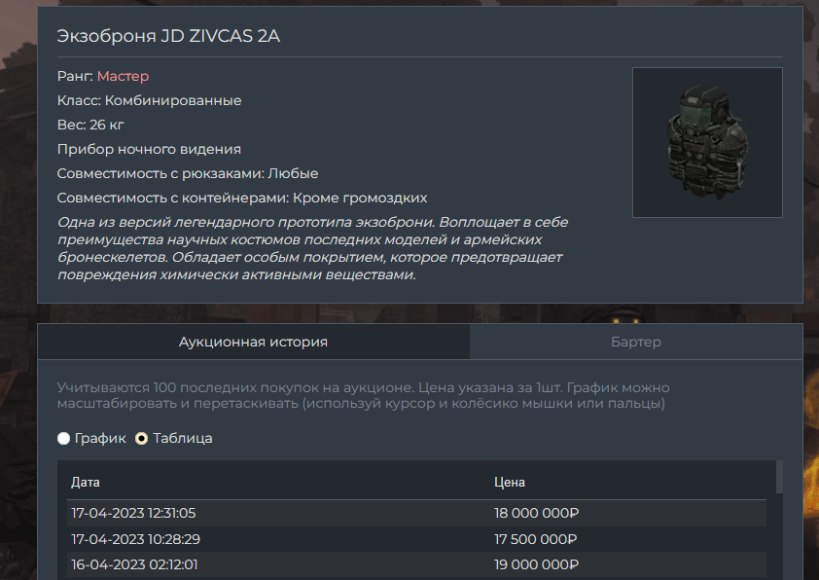Image resolution: width=819 pixels, height=580 pixels.
Task: Click the auction history hint text
Action: coord(363,395)
